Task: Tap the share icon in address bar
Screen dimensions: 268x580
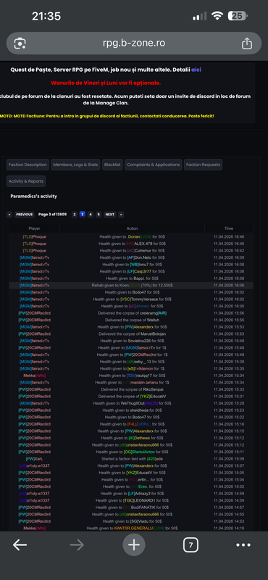Action: pos(246,43)
